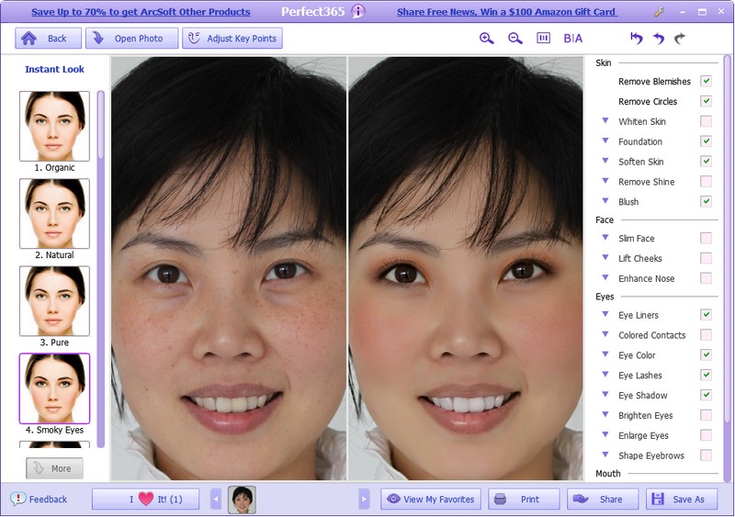Click the I love It! button
The width and height of the screenshot is (735, 517).
(145, 500)
